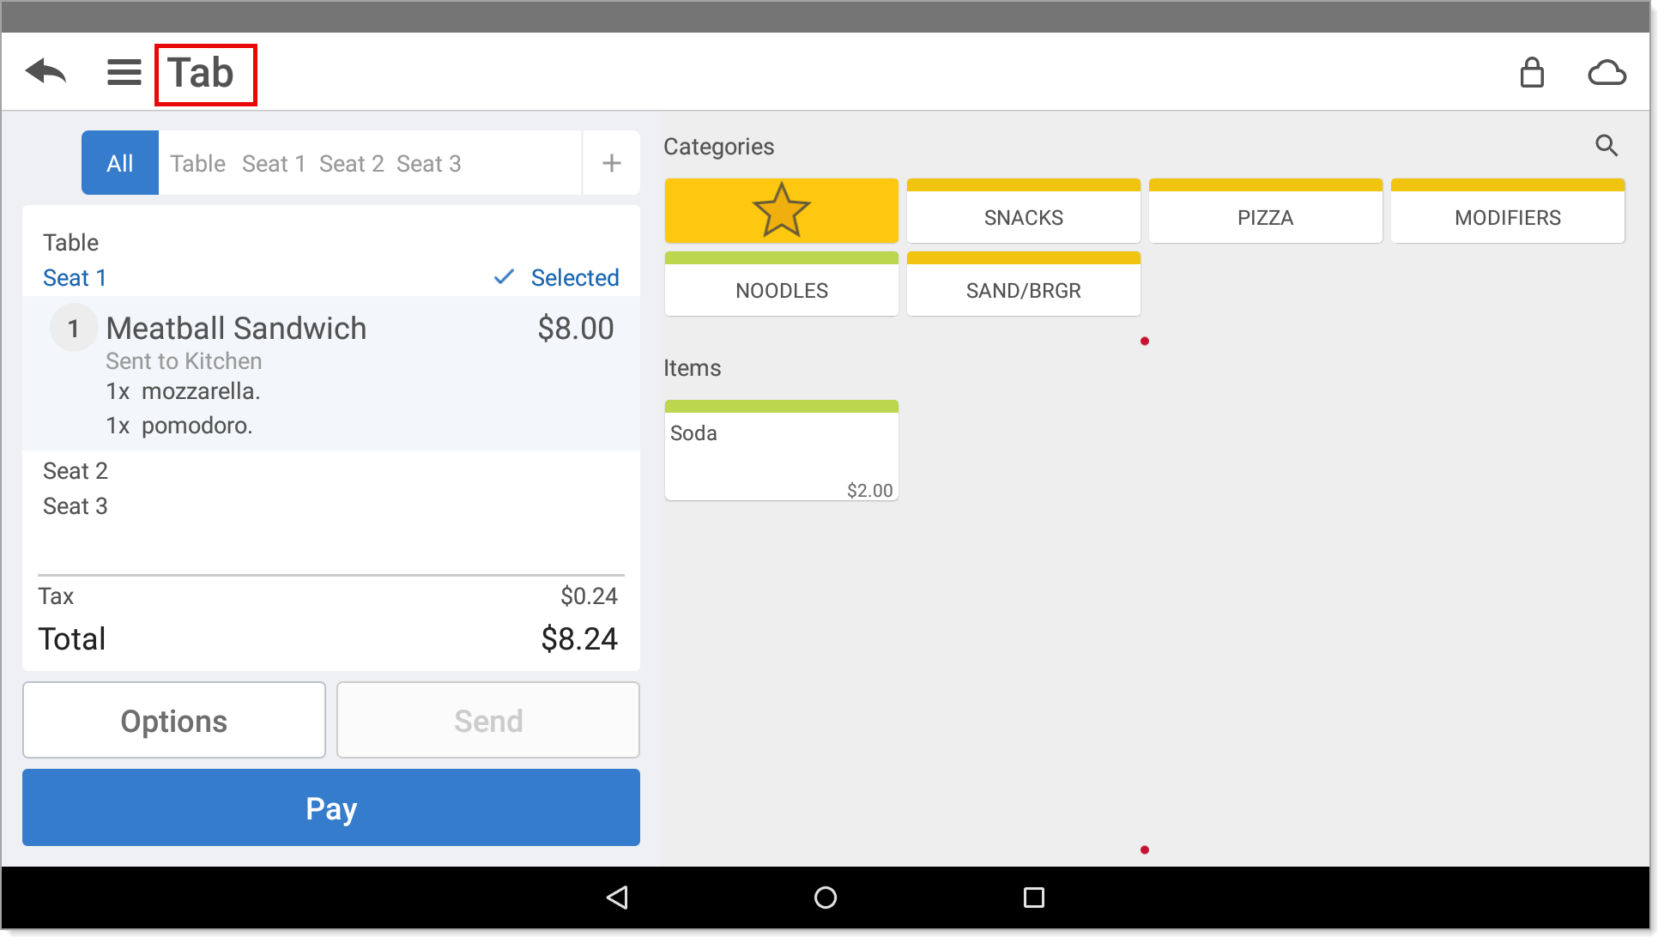Tap the back arrow icon
The height and width of the screenshot is (943, 1664).
[45, 72]
